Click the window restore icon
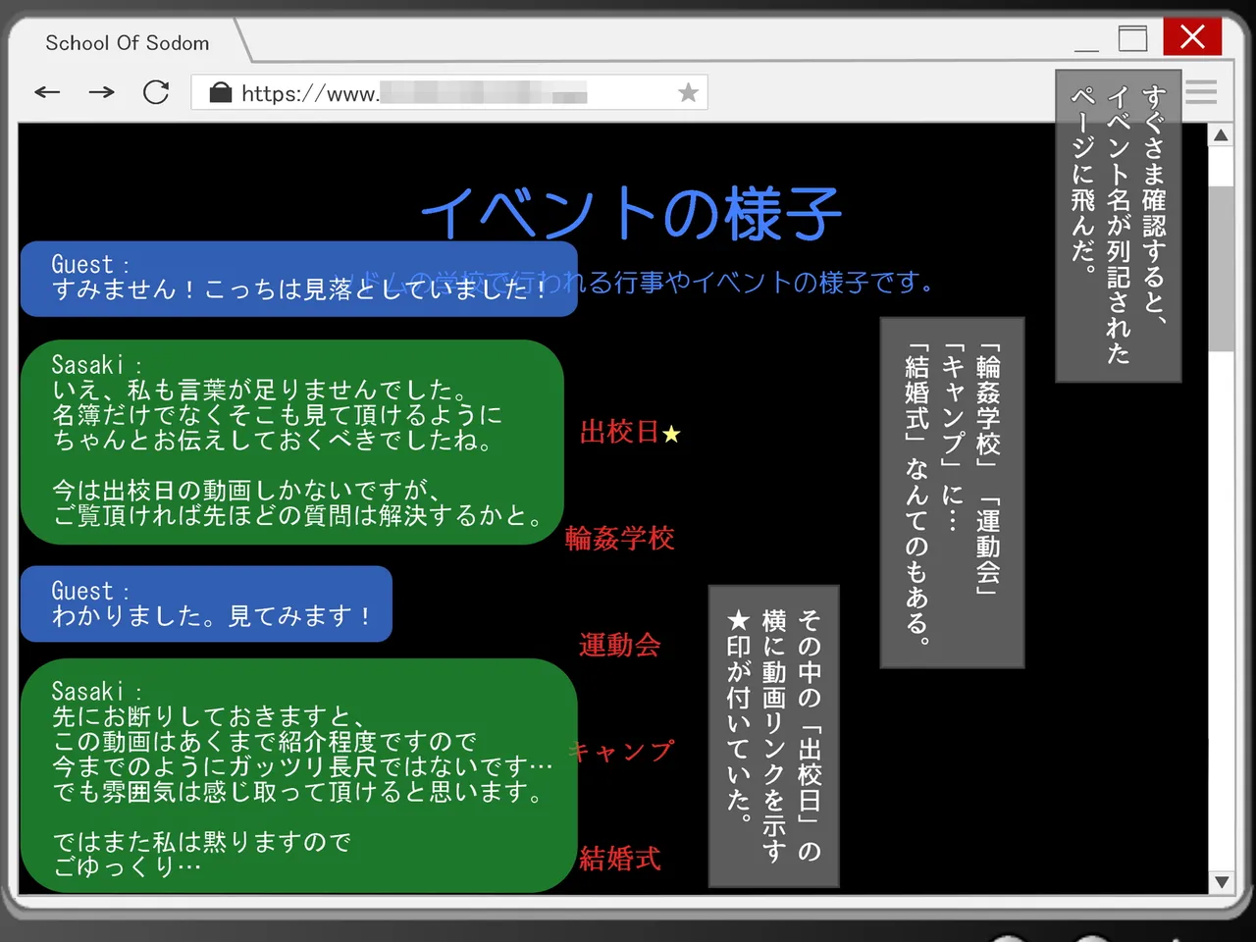Screen dimensions: 1256x942 pyautogui.click(x=1132, y=37)
